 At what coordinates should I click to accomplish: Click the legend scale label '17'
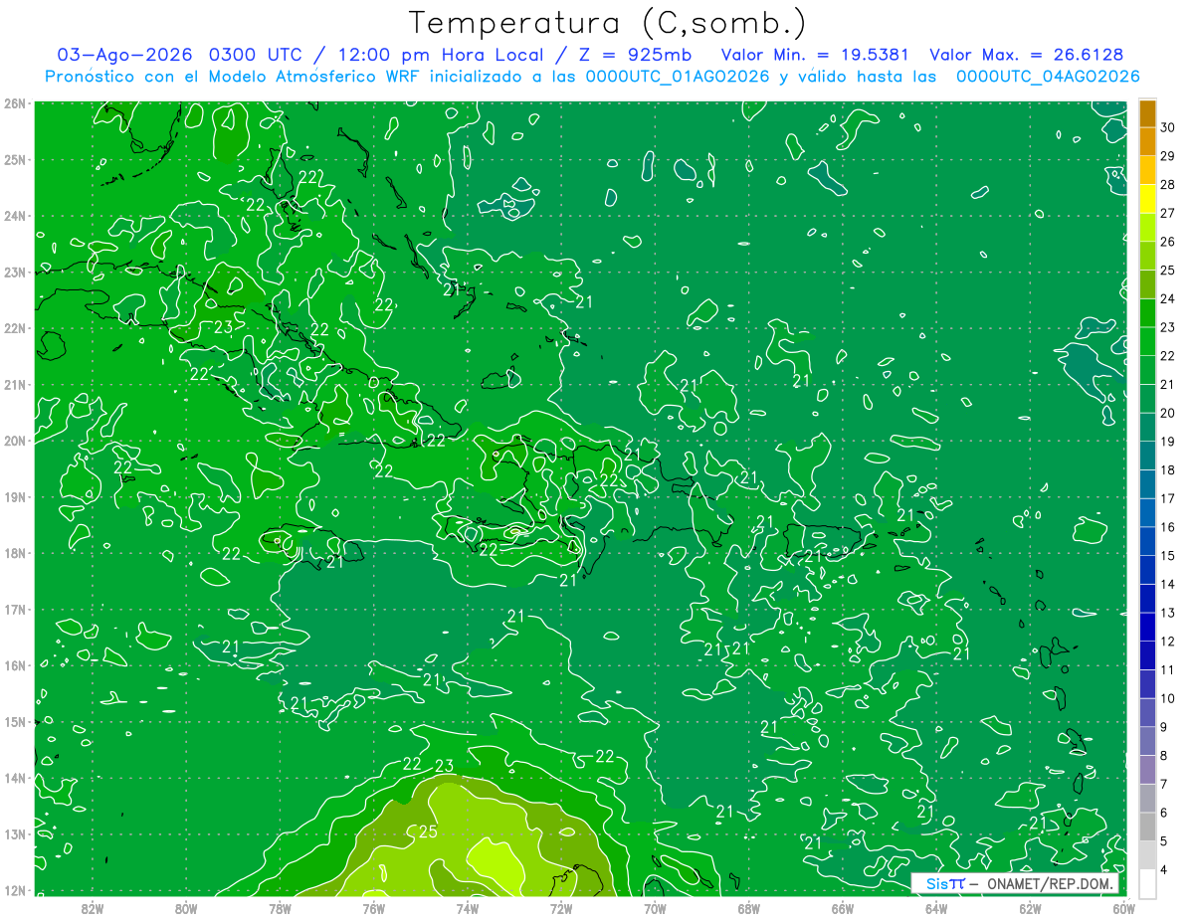[x=1167, y=498]
